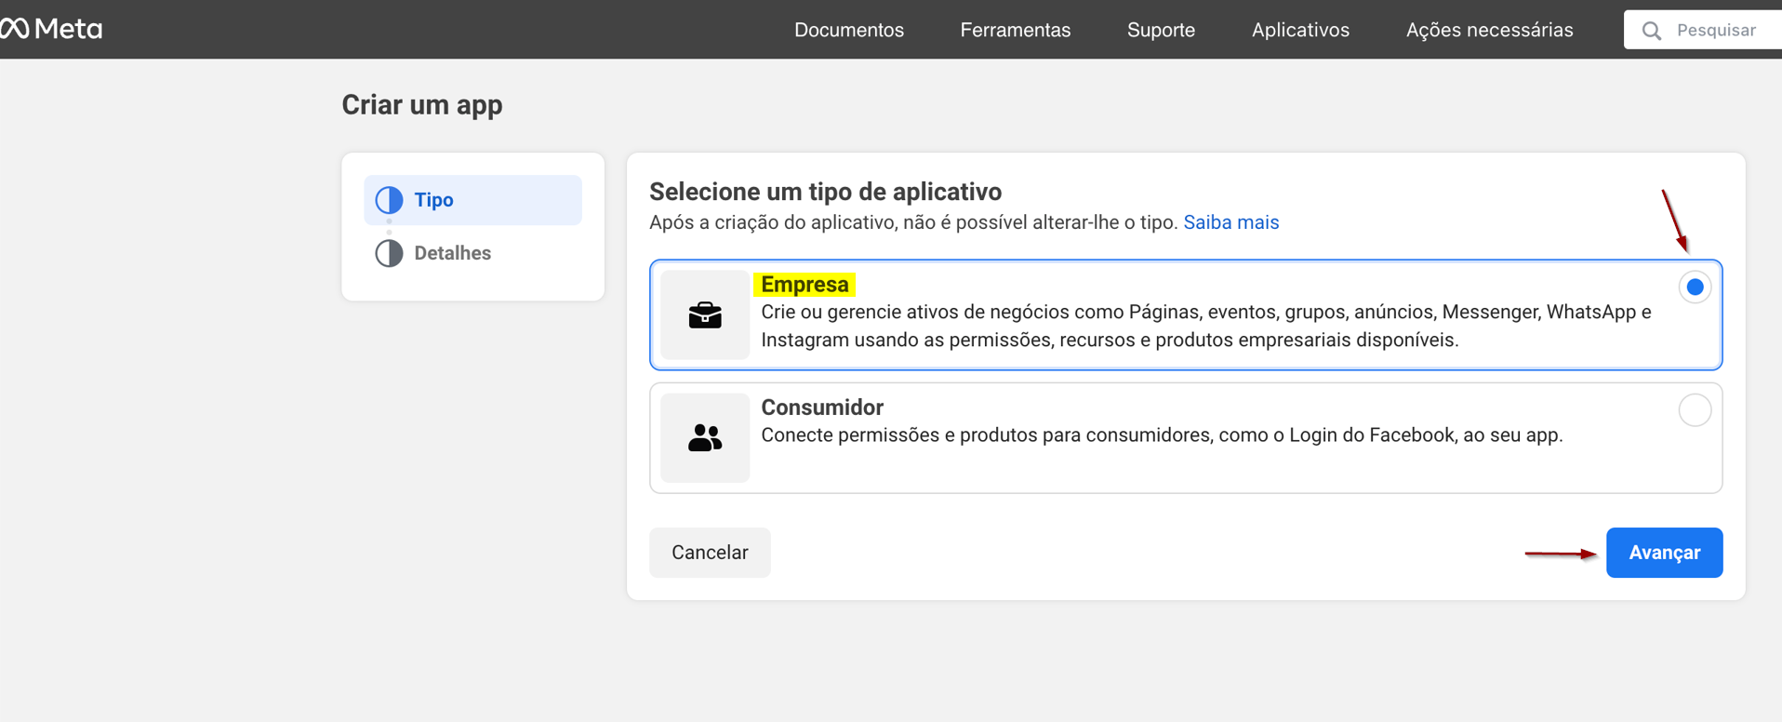Click the Tipo step half-circle icon
This screenshot has width=1782, height=722.
389,200
